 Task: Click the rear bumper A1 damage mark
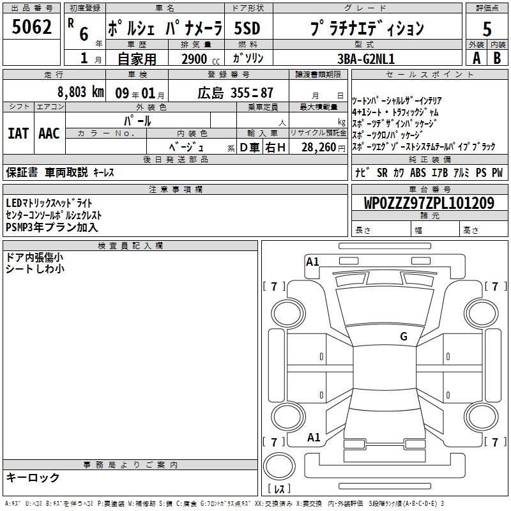[314, 438]
